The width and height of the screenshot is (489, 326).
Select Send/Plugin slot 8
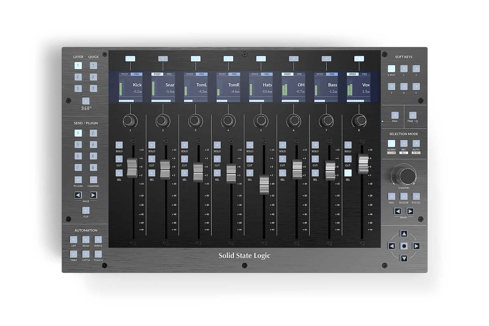coord(93,167)
